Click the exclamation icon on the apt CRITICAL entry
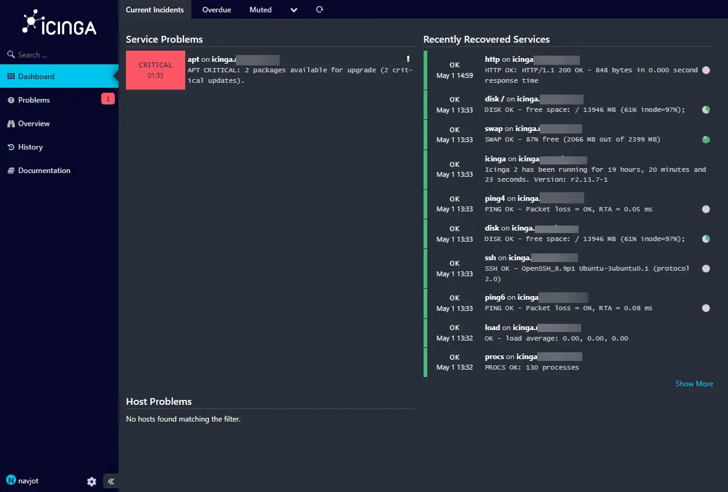Screen dimensions: 728x492 408,58
